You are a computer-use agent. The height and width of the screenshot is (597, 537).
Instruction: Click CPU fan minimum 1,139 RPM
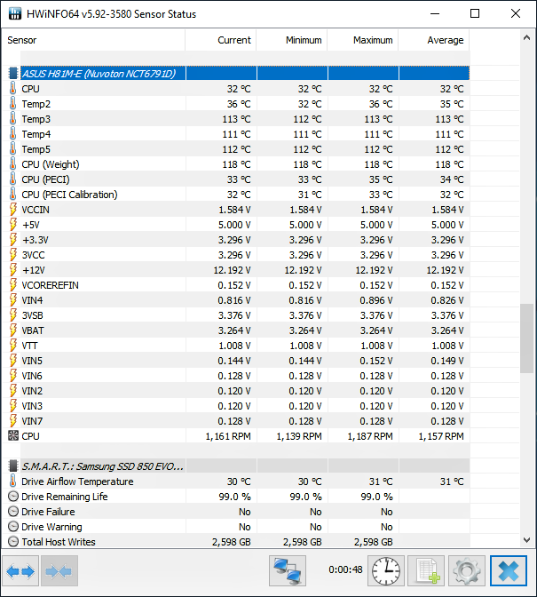coord(299,436)
